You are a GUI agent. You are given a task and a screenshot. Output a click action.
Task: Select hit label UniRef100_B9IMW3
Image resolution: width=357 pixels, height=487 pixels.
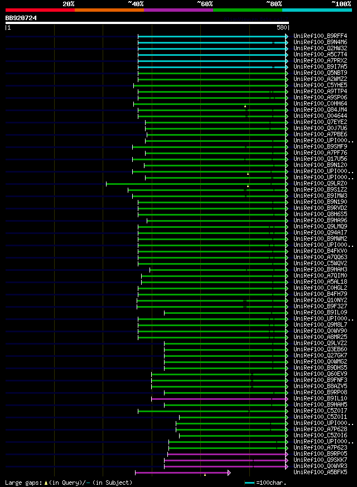point(320,195)
